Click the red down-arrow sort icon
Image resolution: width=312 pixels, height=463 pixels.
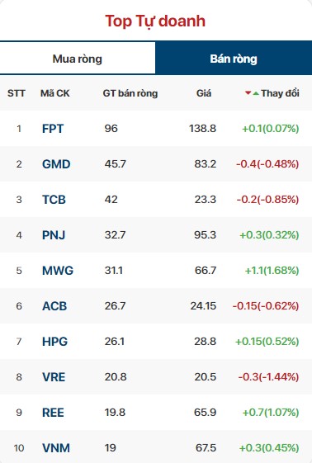pyautogui.click(x=248, y=93)
